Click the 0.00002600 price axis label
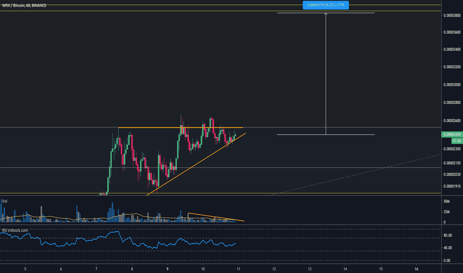The image size is (463, 273). coord(452,121)
